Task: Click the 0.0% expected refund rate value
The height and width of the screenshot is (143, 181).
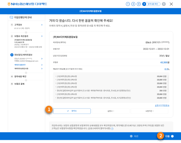Action: point(167,69)
